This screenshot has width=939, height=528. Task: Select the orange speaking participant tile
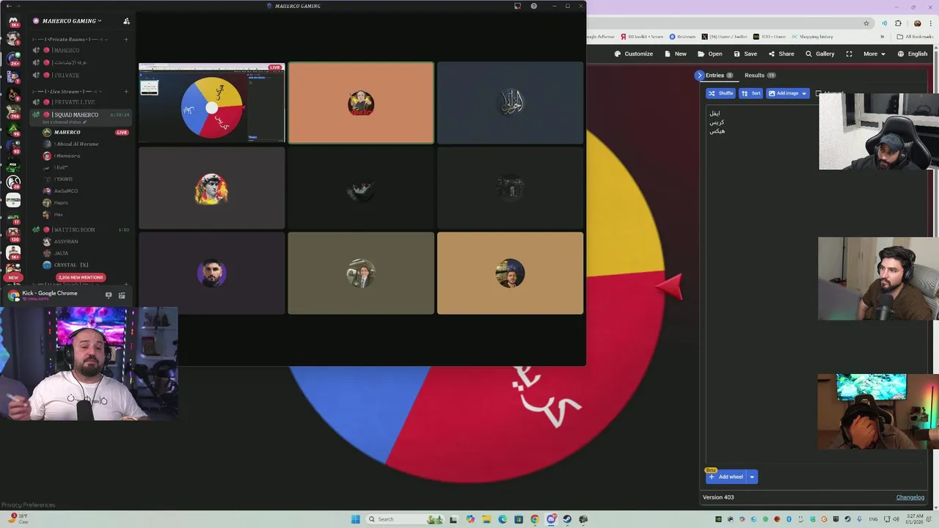click(361, 103)
